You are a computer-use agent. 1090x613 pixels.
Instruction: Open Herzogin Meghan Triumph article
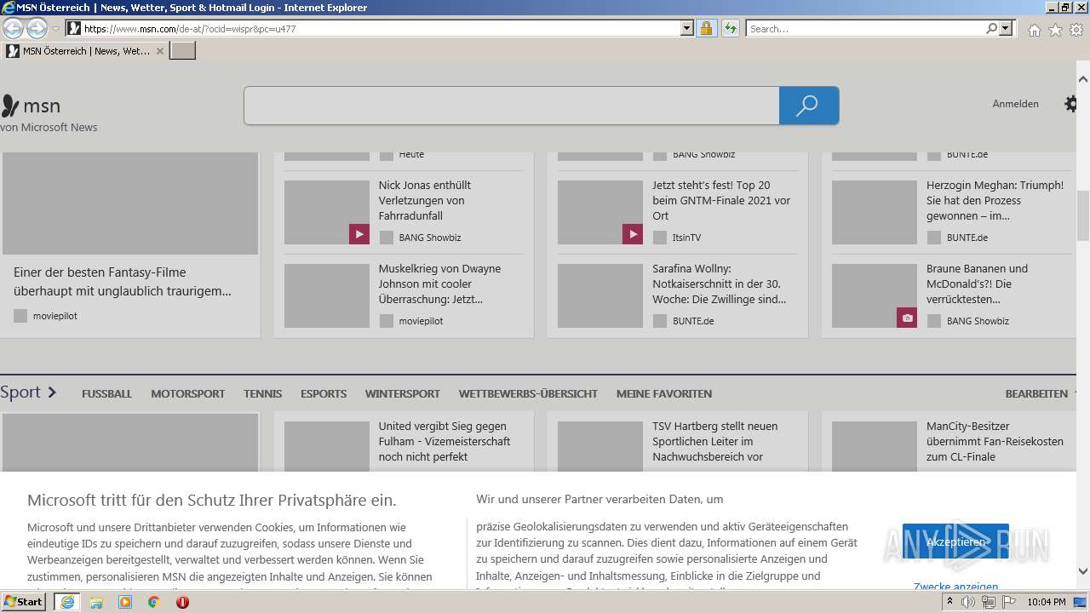(x=995, y=200)
